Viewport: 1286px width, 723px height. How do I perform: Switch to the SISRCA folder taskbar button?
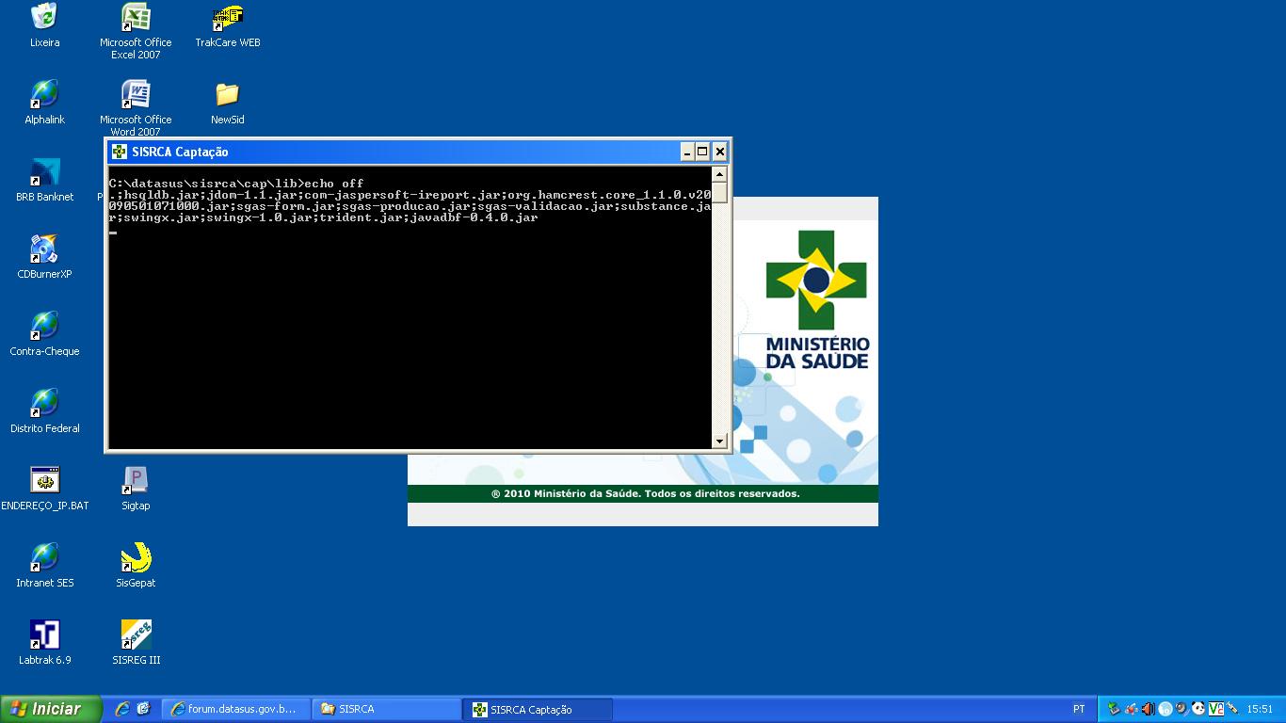(386, 709)
